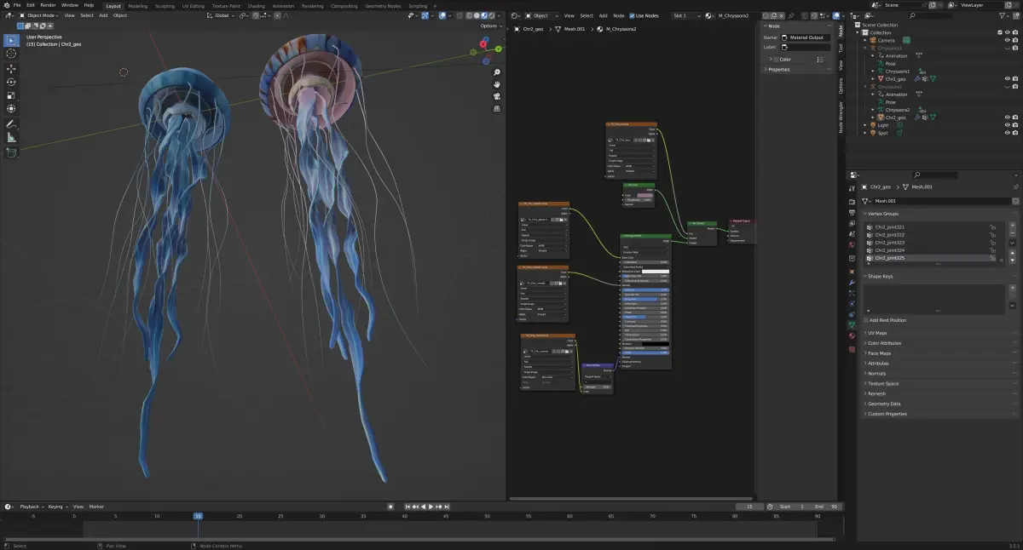
Task: Click Add menu in node editor header
Action: tap(603, 15)
